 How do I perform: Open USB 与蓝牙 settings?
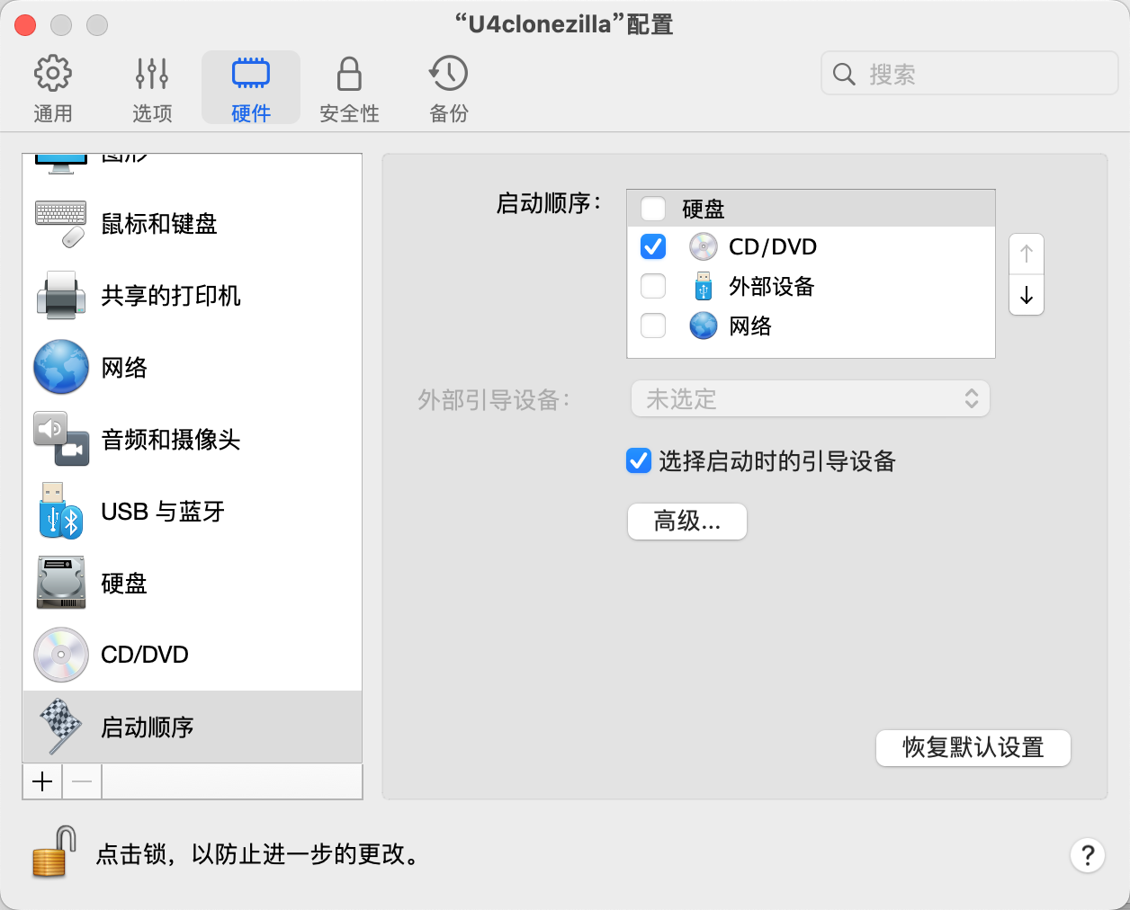point(162,512)
